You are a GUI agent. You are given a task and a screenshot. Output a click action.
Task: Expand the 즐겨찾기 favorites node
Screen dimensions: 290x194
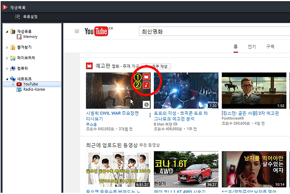(x=7, y=48)
